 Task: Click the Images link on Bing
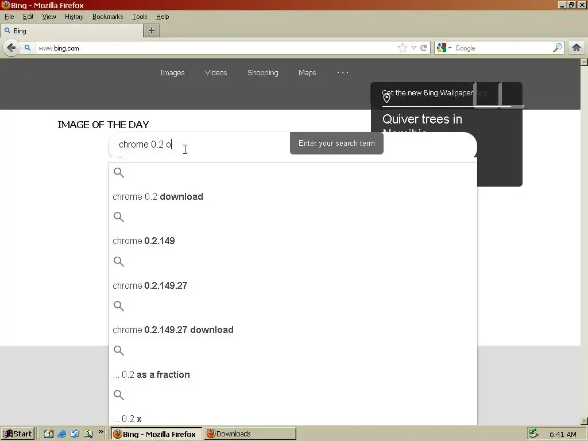pos(172,73)
